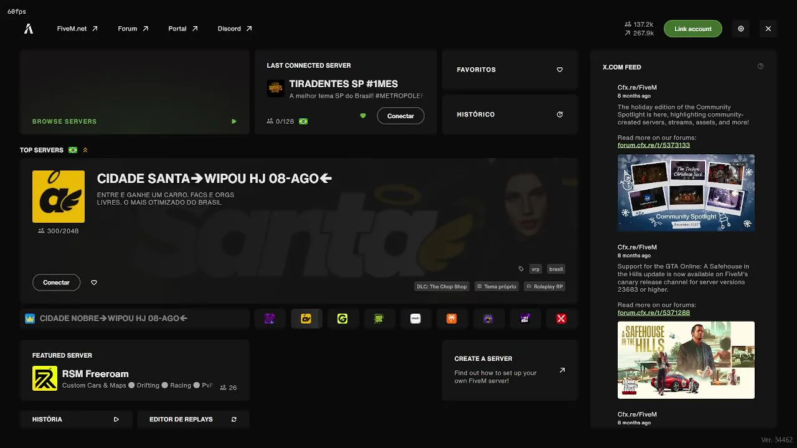Screen dimensions: 797x448
Task: Open the HISTÓRICO panel
Action: pos(510,114)
